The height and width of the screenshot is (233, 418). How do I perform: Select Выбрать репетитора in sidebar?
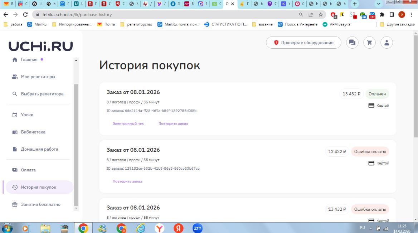(42, 94)
